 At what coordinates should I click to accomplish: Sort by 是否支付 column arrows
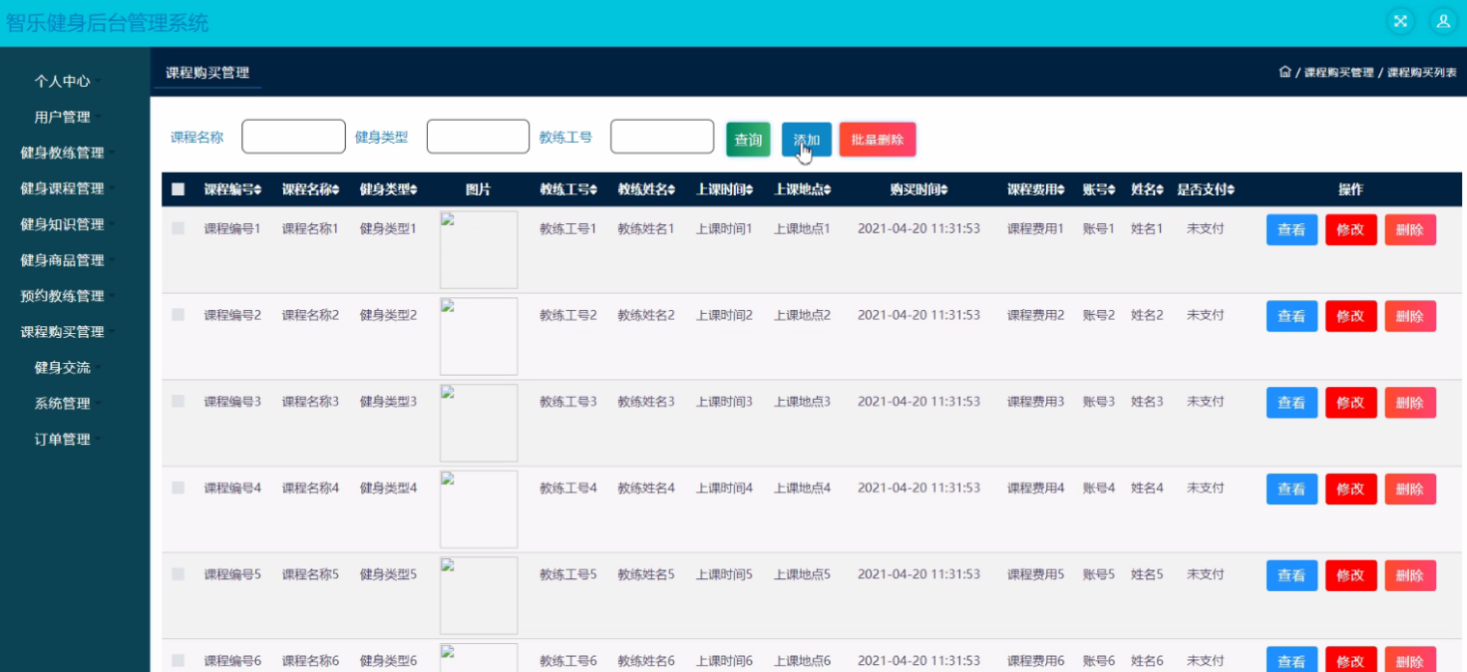pyautogui.click(x=1232, y=189)
